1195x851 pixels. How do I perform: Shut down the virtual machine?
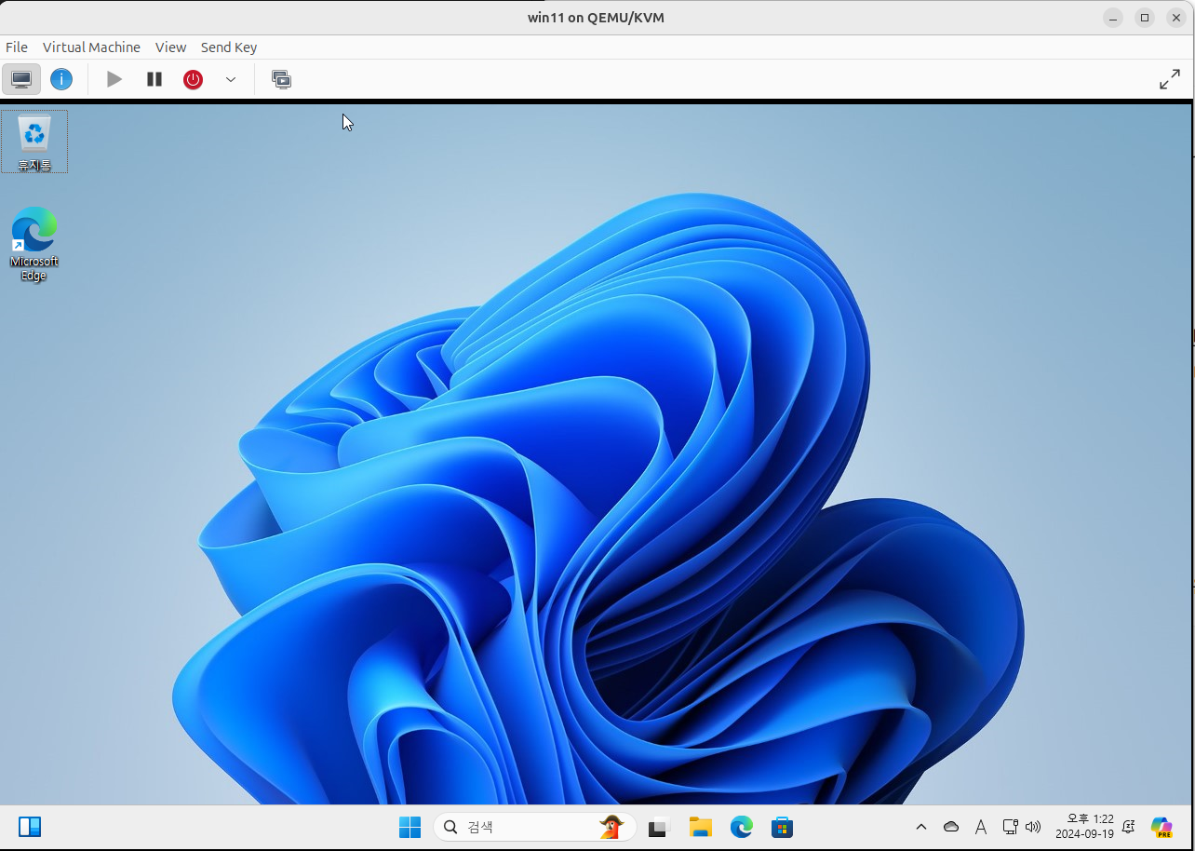pyautogui.click(x=193, y=79)
